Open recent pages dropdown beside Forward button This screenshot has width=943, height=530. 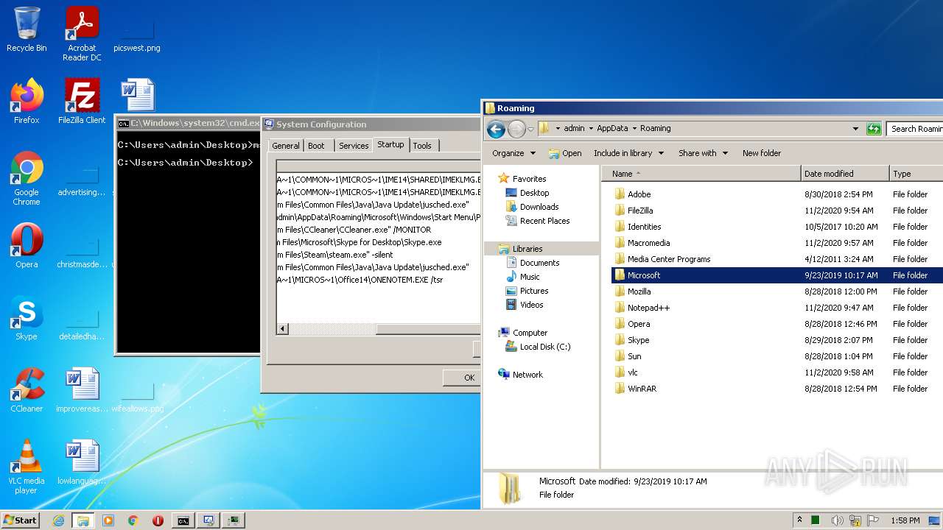530,129
